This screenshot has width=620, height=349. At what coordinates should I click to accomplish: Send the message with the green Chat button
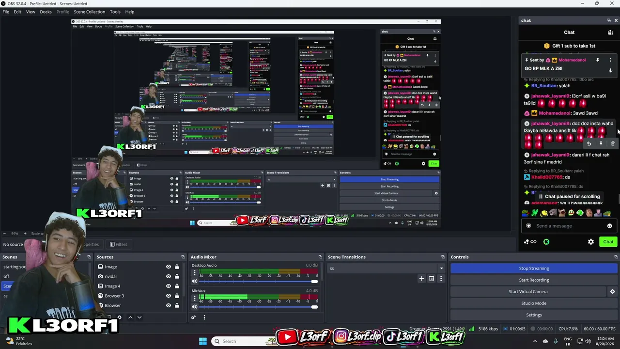tap(608, 242)
